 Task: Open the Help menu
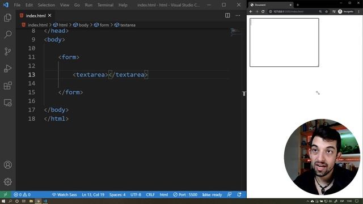[123, 5]
